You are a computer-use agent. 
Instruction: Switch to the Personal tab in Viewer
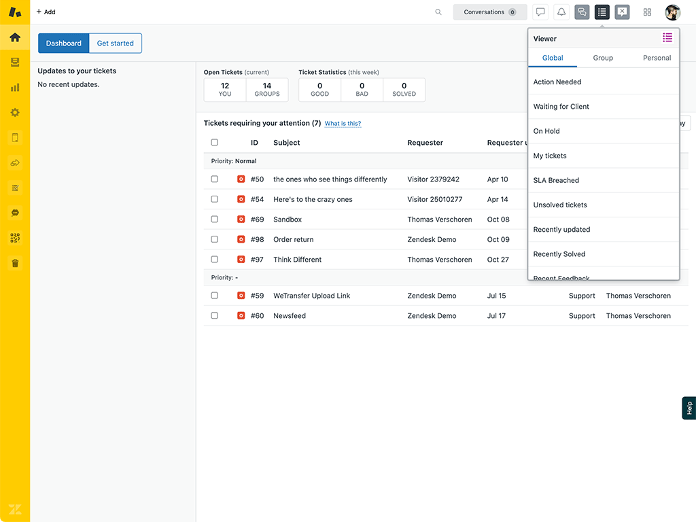[657, 58]
